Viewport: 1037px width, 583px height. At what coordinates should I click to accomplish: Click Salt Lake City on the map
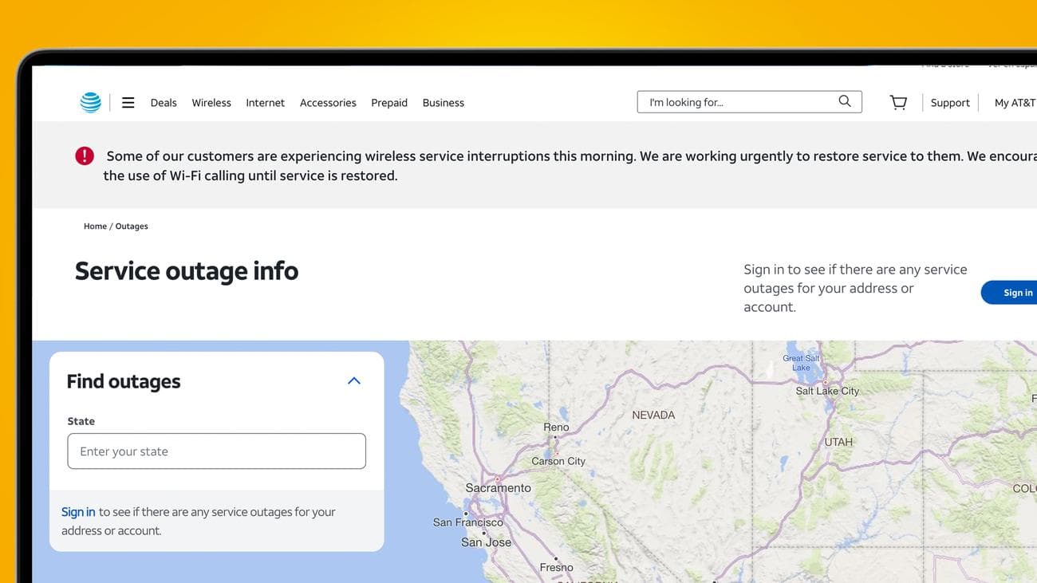(x=827, y=391)
